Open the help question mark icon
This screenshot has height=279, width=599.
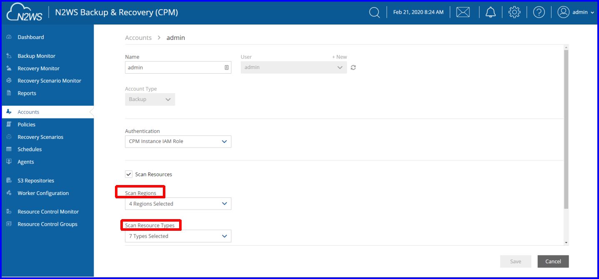tap(539, 12)
